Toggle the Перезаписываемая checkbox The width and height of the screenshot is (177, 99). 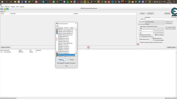pos(140,35)
